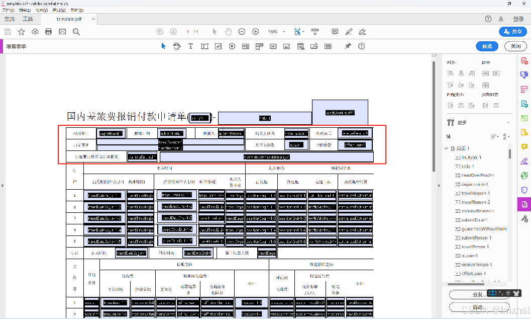Viewport: 531px width, 319px height.
Task: Click the fields list vertical scrollbar
Action: coord(510,154)
